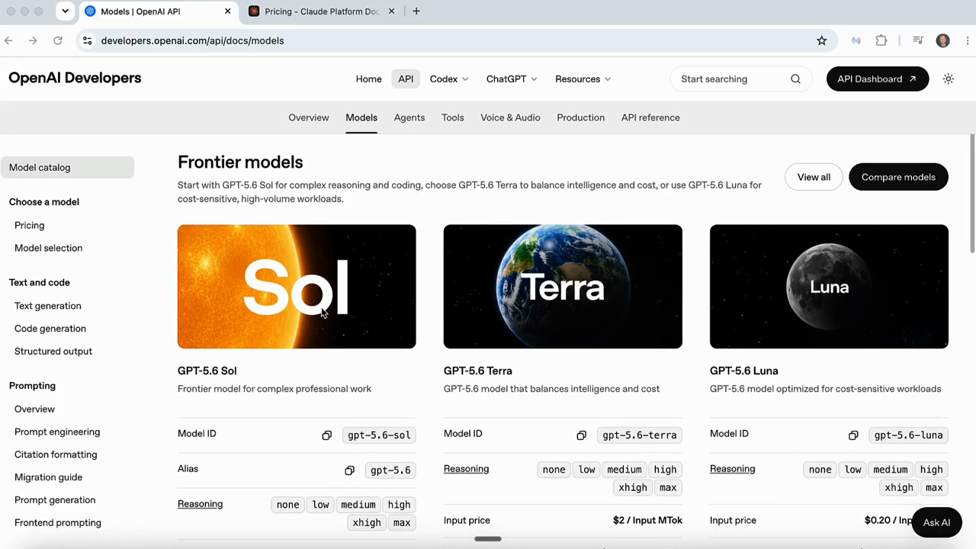Viewport: 976px width, 549px height.
Task: Open Prompt generation in the sidebar
Action: pyautogui.click(x=55, y=501)
